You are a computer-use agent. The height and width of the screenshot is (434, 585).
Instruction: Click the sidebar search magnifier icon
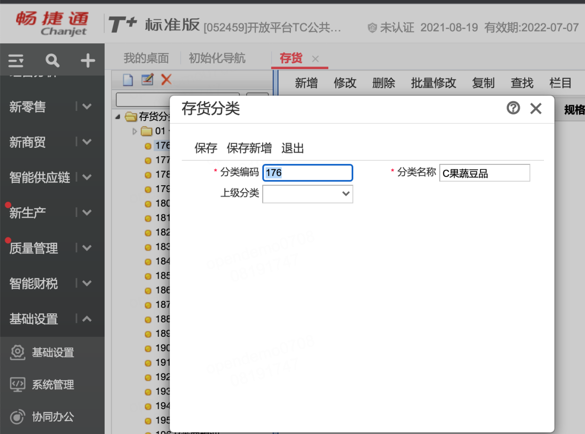click(x=53, y=60)
